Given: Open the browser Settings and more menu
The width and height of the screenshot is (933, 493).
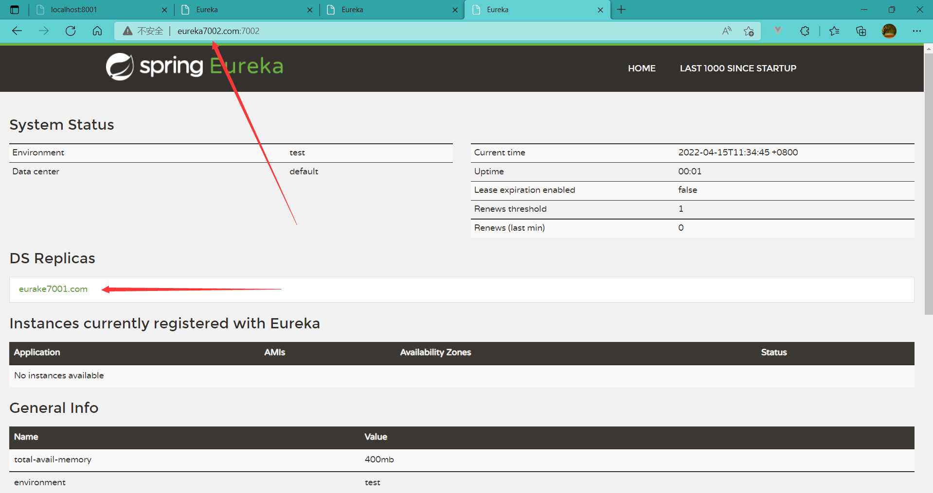Looking at the screenshot, I should (x=917, y=31).
